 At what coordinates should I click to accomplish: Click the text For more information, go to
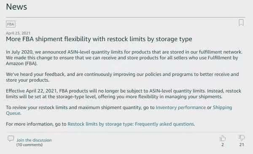point(36,124)
